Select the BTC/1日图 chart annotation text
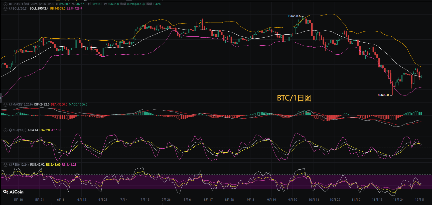Screen dimensions: 432x205 click(294, 98)
